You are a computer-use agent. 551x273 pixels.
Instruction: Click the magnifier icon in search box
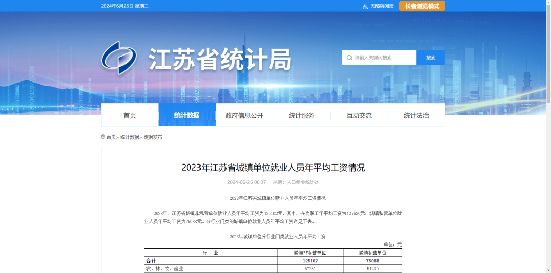coord(349,58)
